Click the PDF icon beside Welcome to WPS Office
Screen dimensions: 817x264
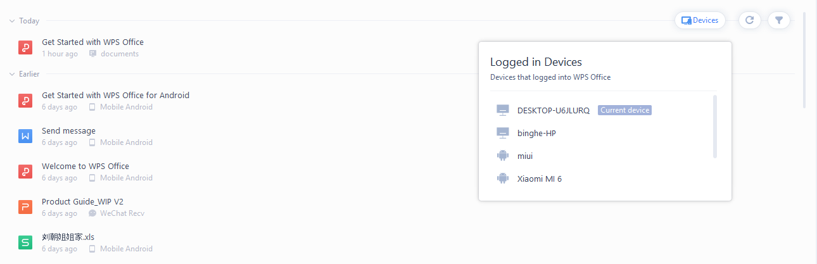[25, 172]
